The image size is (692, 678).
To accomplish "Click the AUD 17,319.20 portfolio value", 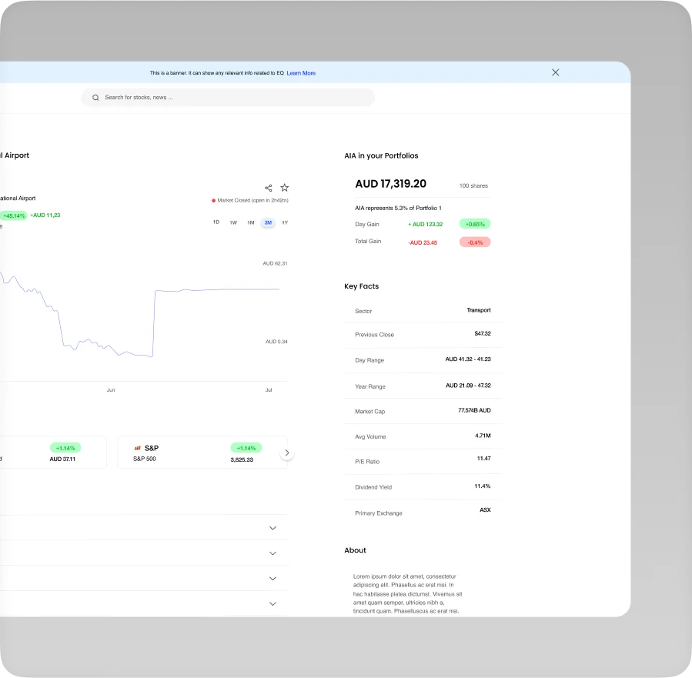I will (390, 184).
